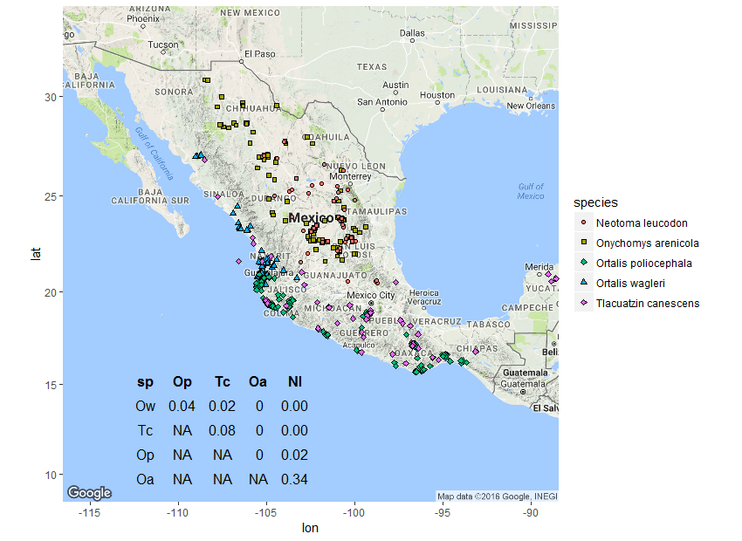Click the 'Ow' row label in the table
Screen dimensions: 742x541
pyautogui.click(x=145, y=407)
